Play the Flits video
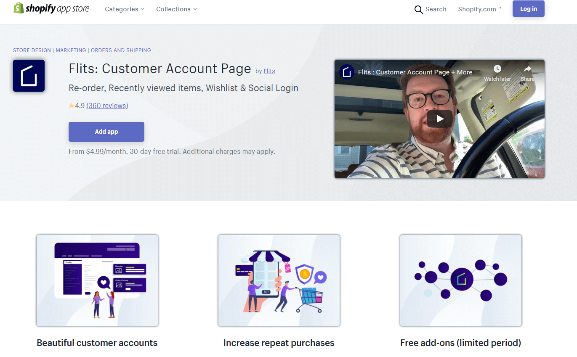This screenshot has width=577, height=357. coord(440,119)
